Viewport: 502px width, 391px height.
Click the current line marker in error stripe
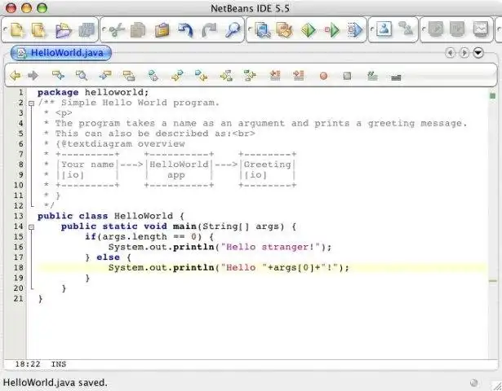click(x=493, y=281)
